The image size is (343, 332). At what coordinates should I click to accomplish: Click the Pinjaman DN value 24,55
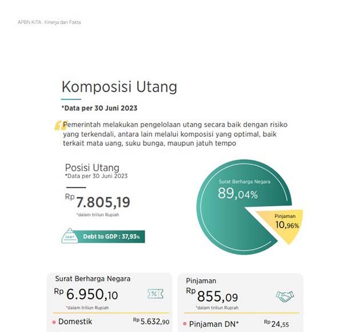280,325
